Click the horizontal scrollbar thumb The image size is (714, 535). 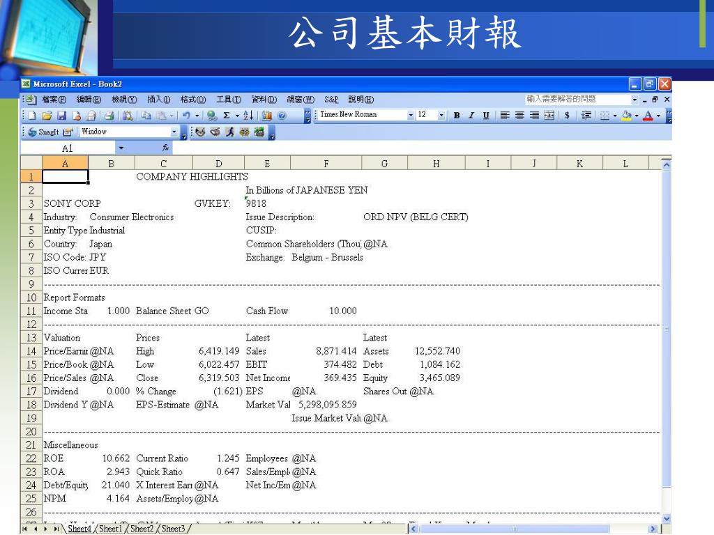514,529
